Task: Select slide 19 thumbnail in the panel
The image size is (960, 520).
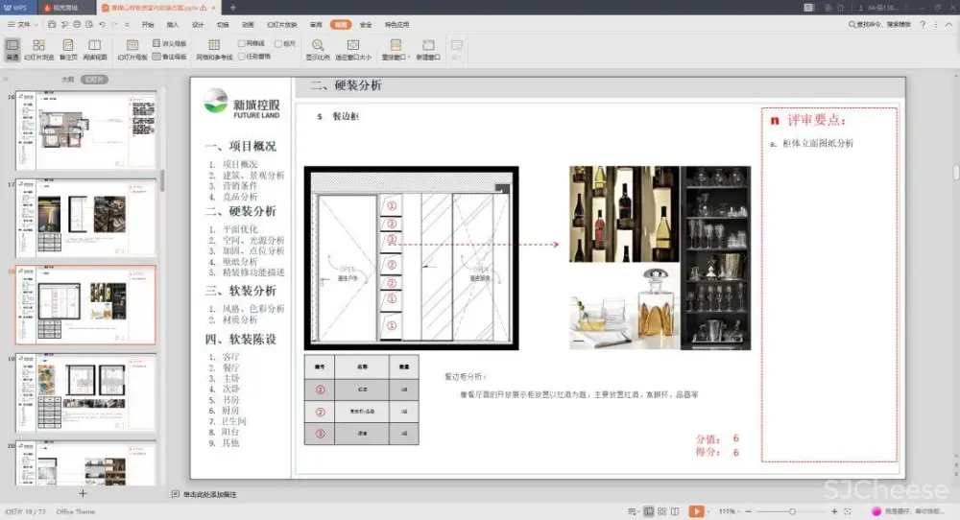Action: 86,391
